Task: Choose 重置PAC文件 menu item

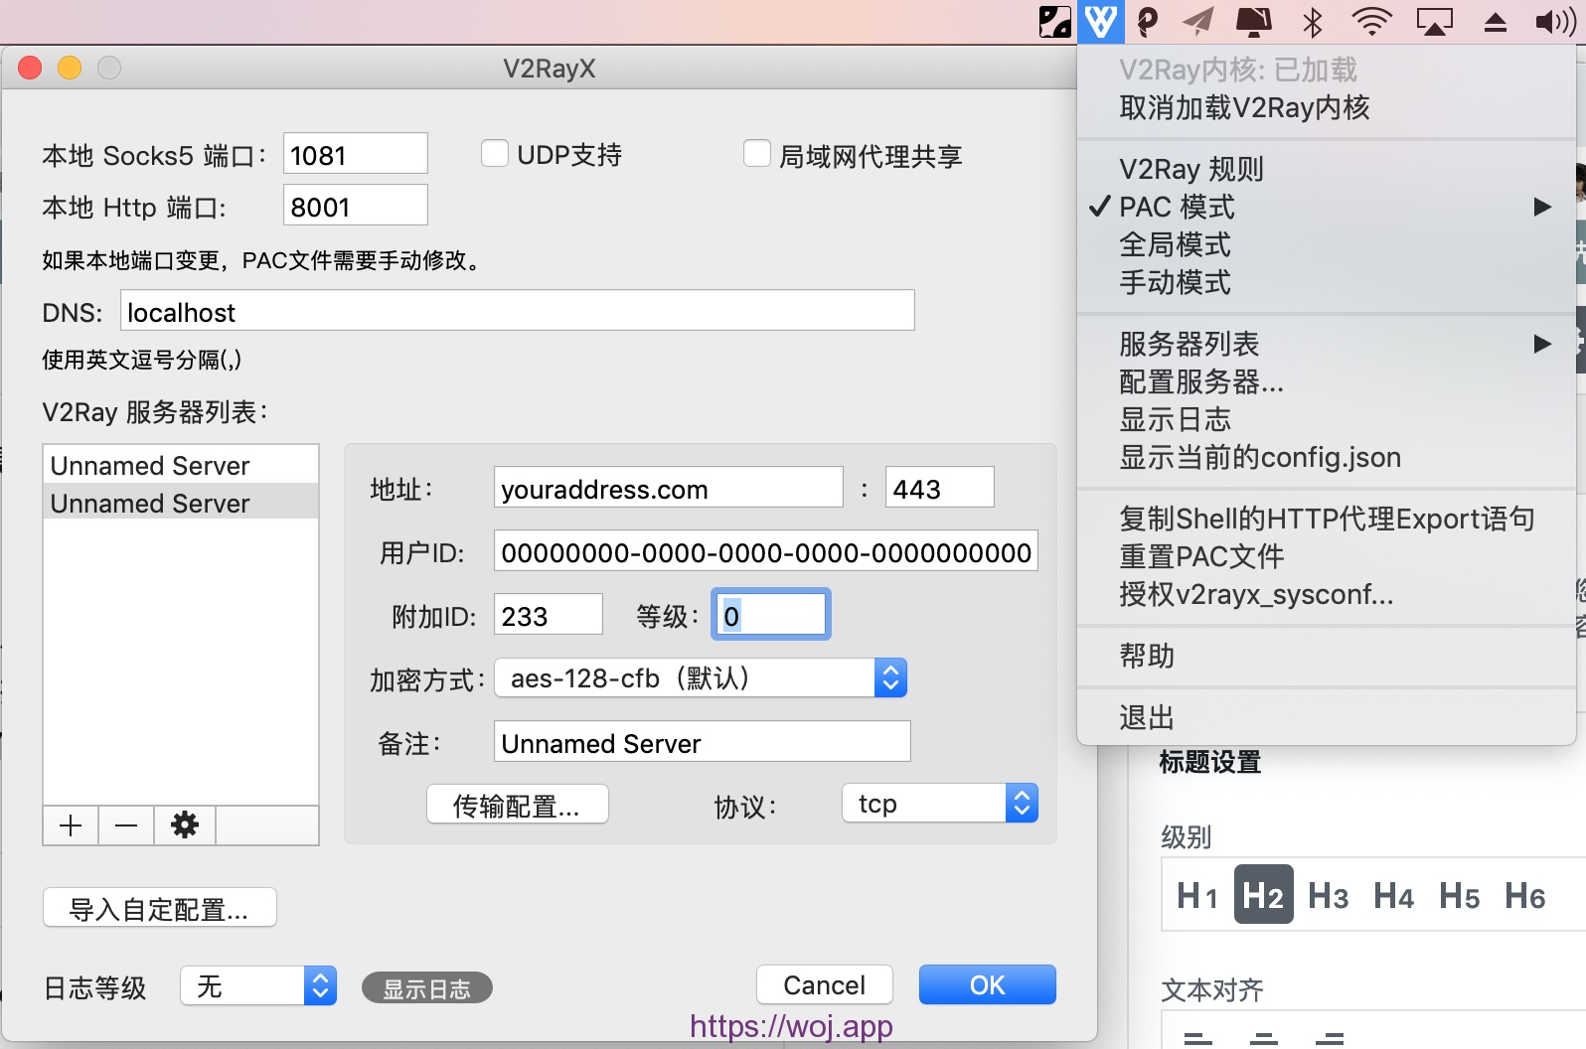Action: pos(1327,556)
